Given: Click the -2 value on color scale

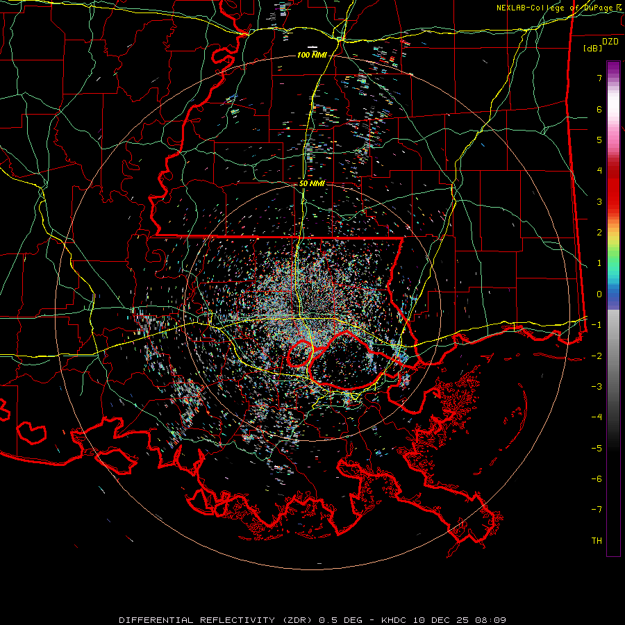Looking at the screenshot, I should [x=597, y=356].
